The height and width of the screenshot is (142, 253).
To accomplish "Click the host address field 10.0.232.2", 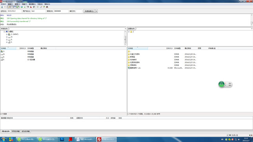I will click(14, 11).
